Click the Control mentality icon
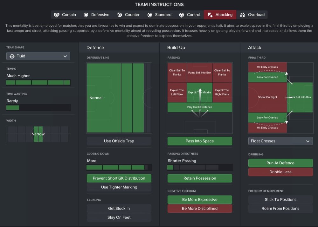 point(182,15)
